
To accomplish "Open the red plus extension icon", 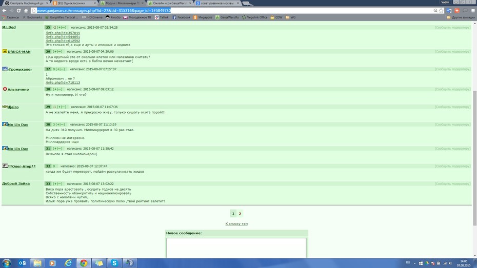I will 457,11.
